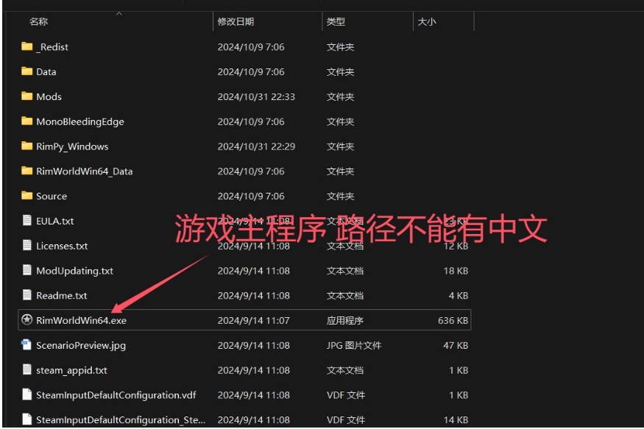Click the 18 KB size of ModUpdating.txt
The image size is (644, 429).
456,271
